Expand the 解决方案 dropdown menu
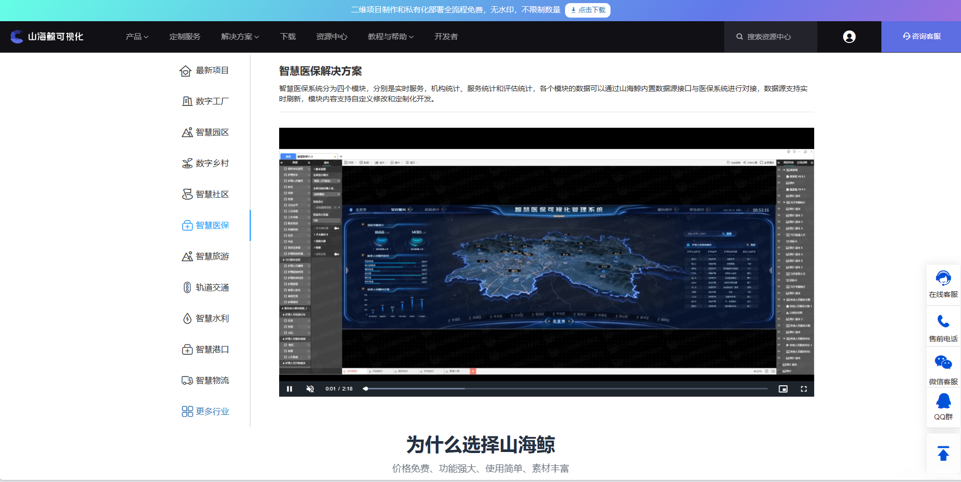The width and height of the screenshot is (961, 482). tap(240, 37)
